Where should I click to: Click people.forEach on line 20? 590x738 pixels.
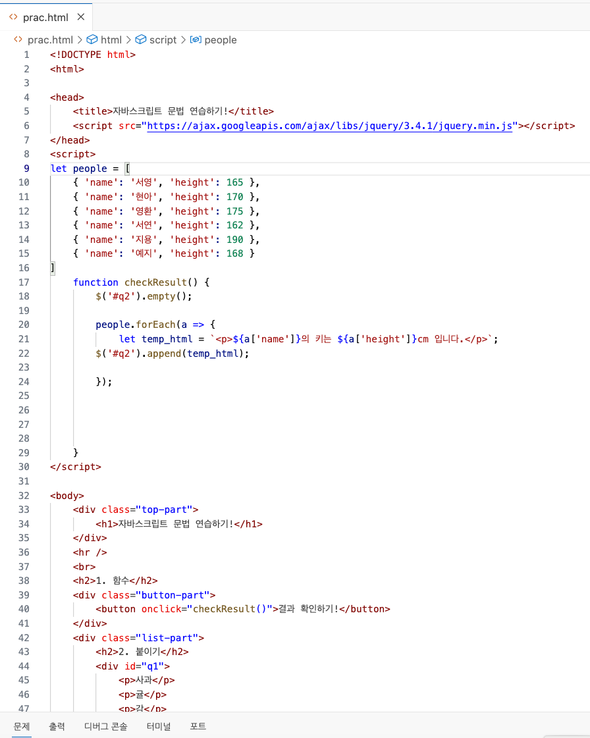(x=136, y=325)
